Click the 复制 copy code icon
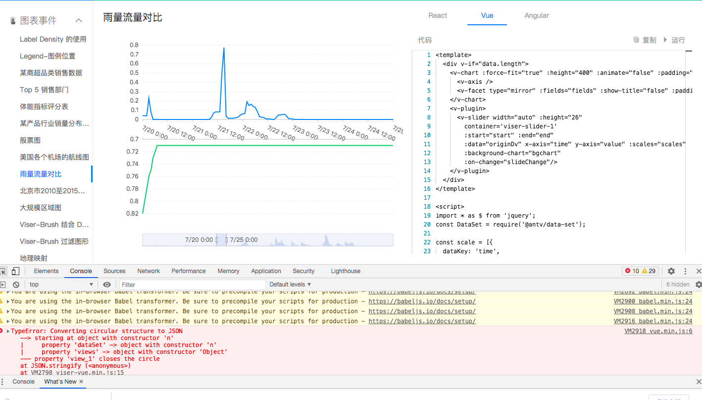The image size is (702, 400). (x=636, y=40)
